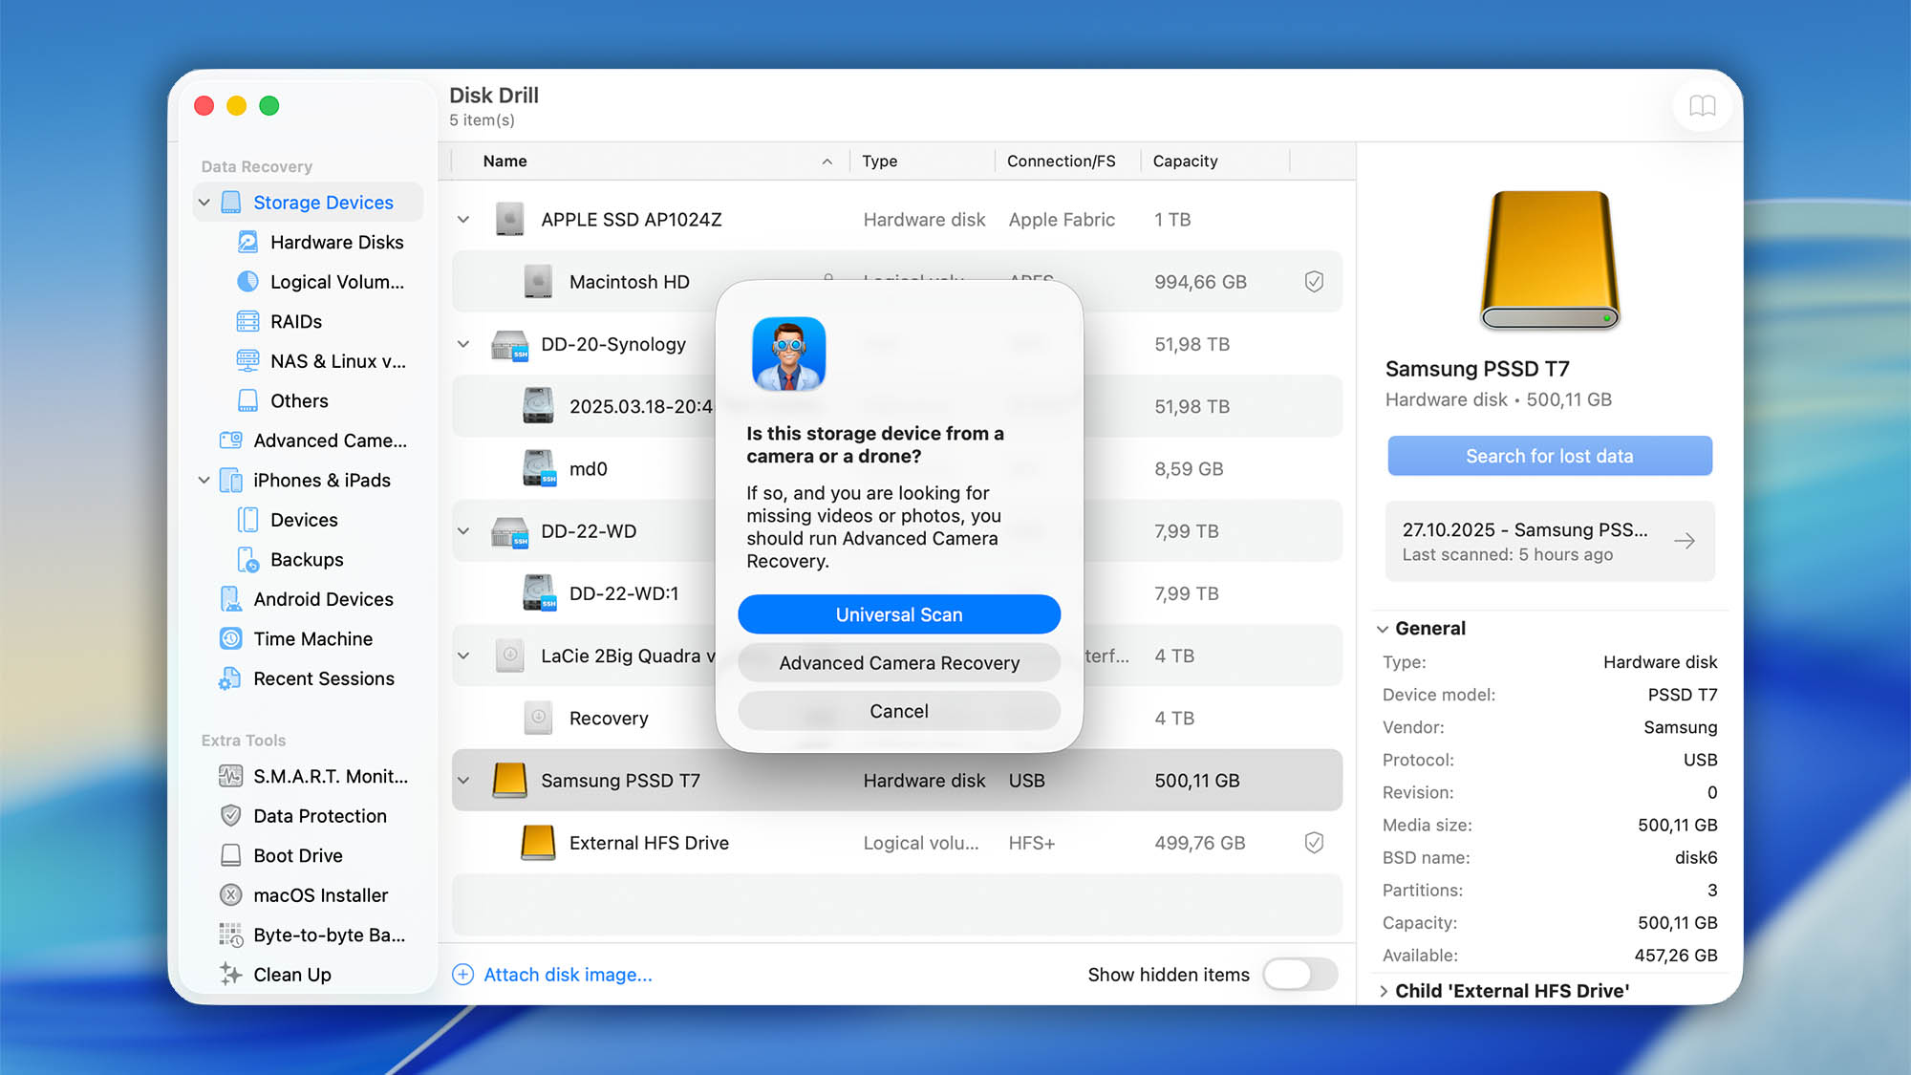Collapse the General information section

(x=1384, y=628)
